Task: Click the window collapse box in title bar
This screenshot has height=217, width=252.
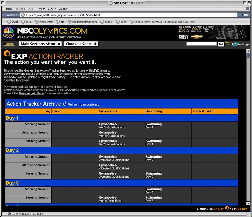Action: click(x=249, y=3)
